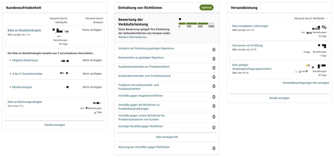Click the Rate an Bestellmängeln link
This screenshot has height=157, width=334.
tap(24, 30)
